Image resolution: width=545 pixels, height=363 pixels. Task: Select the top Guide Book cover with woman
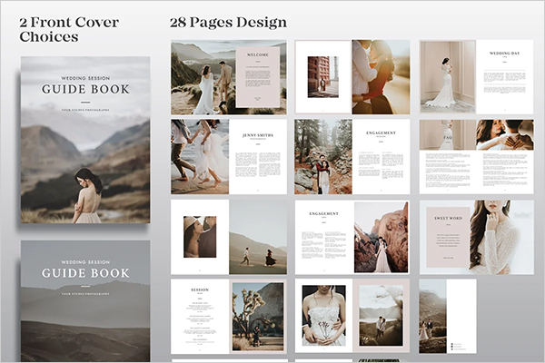(85, 140)
